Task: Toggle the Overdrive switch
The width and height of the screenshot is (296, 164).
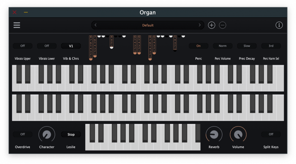Action: (x=23, y=134)
